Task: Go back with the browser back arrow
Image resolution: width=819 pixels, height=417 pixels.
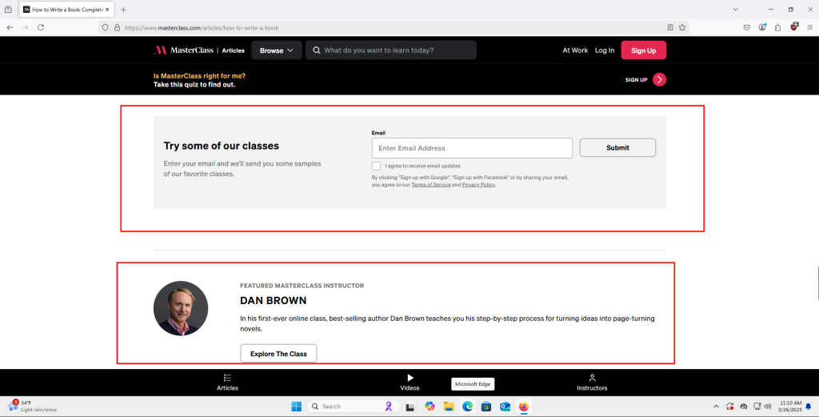Action: click(10, 27)
